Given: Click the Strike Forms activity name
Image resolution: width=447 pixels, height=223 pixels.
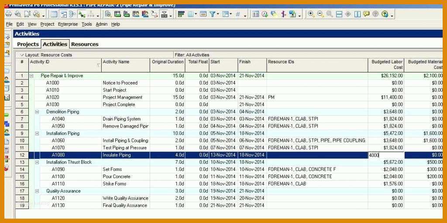Looking at the screenshot, I should 126,184.
